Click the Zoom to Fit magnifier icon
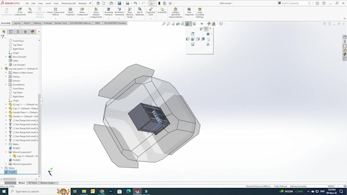The height and width of the screenshot is (195, 347). point(164,24)
